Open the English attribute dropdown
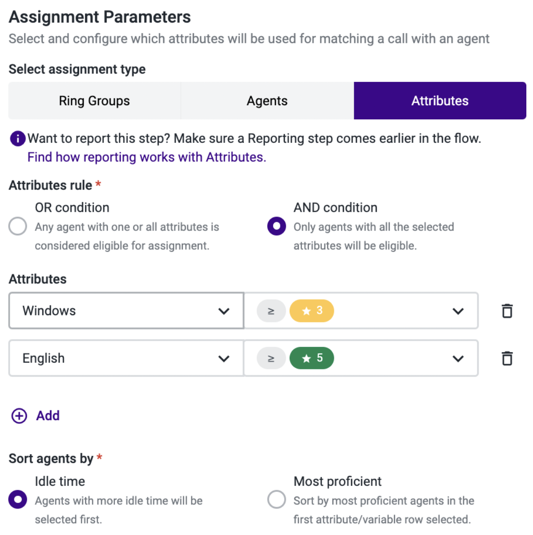The image size is (533, 535). click(x=126, y=358)
